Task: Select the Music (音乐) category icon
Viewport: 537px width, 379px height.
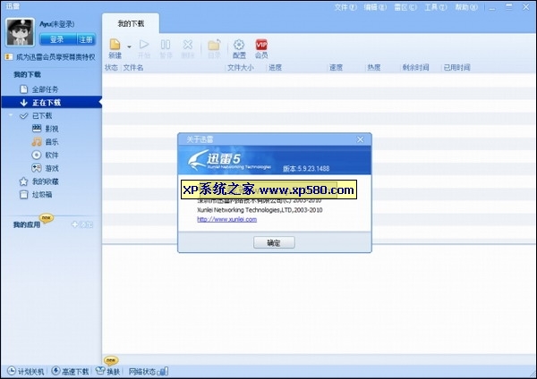Action: coord(38,141)
